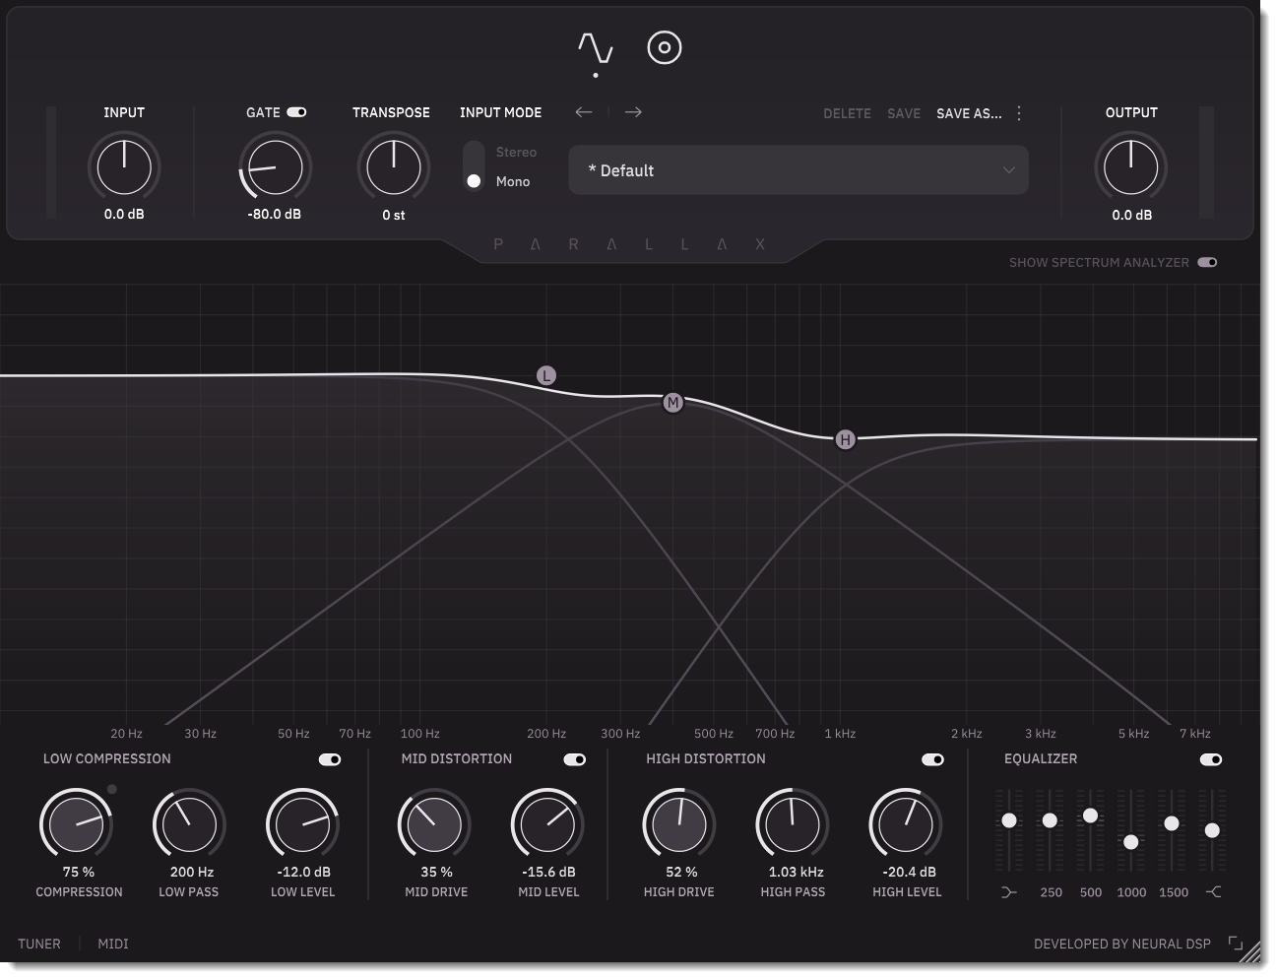
Task: Click the high shelf EQ icon
Action: (1213, 892)
